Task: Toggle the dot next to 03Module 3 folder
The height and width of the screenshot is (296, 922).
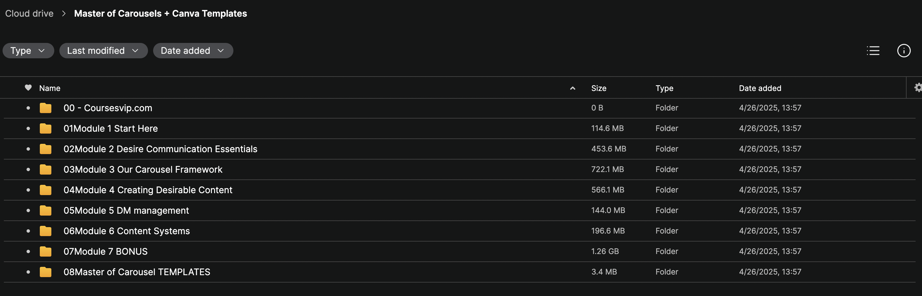Action: 28,169
